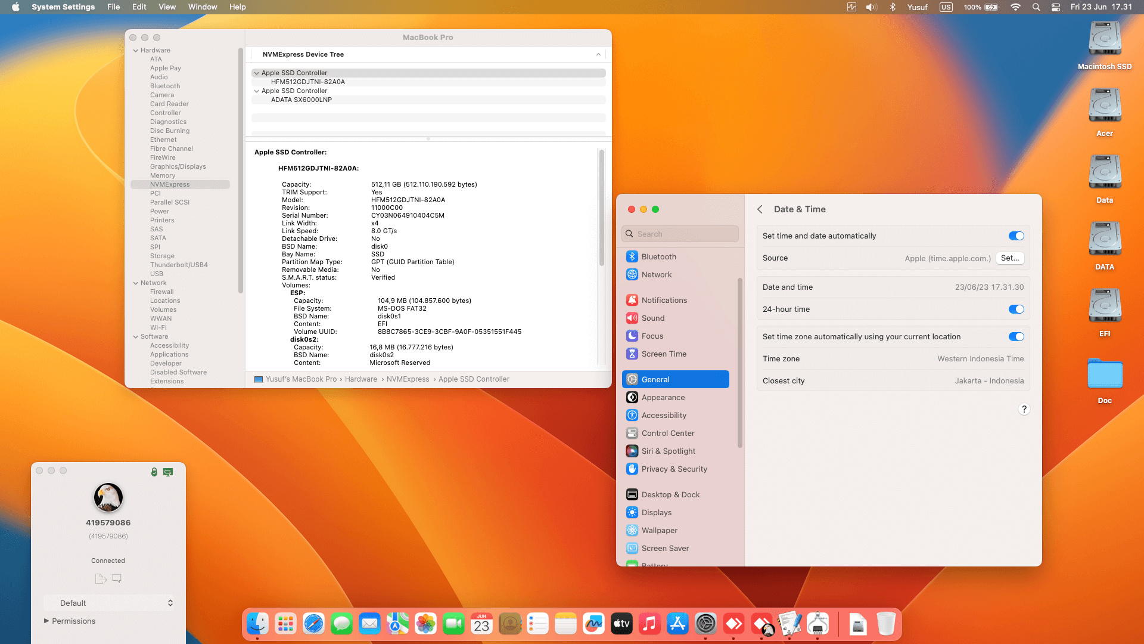The width and height of the screenshot is (1144, 644).
Task: Open Privacy & Security settings
Action: pos(675,469)
